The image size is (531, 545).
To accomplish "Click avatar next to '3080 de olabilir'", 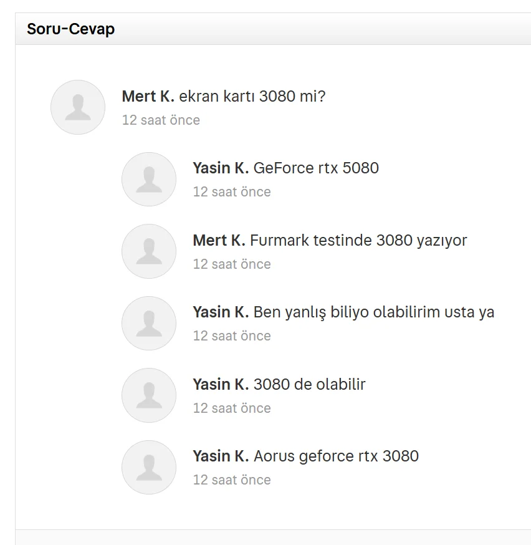I will 149,395.
